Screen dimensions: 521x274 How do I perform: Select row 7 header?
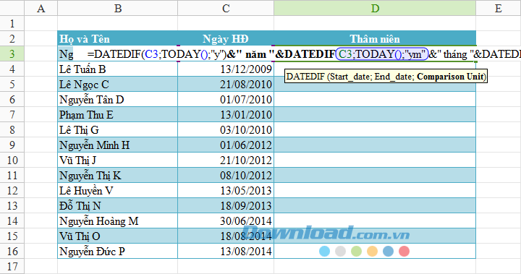tap(12, 114)
